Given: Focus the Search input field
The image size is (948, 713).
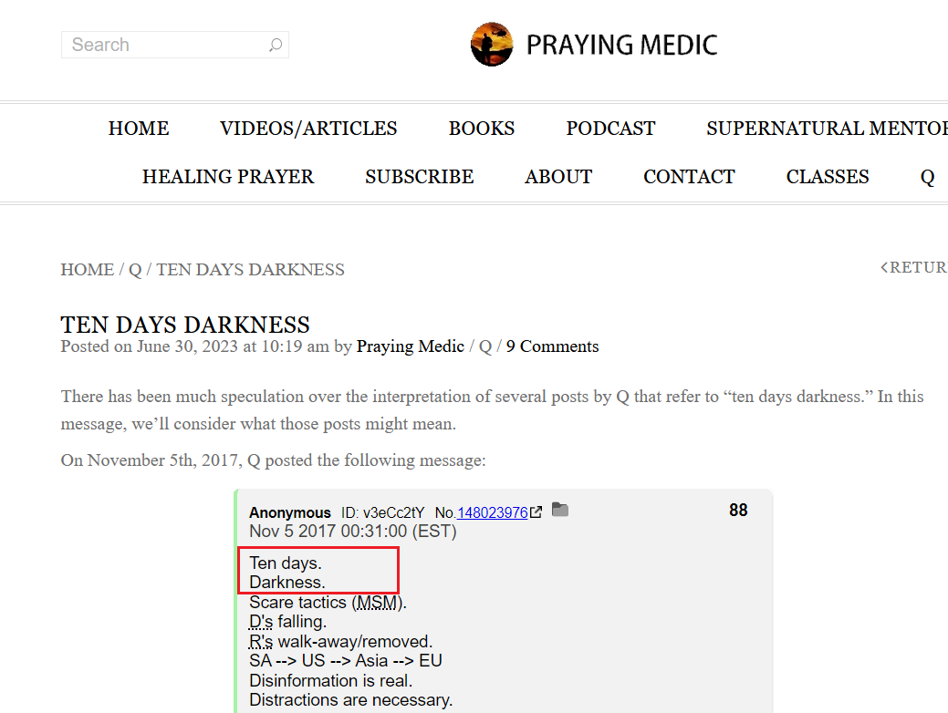Looking at the screenshot, I should (174, 45).
